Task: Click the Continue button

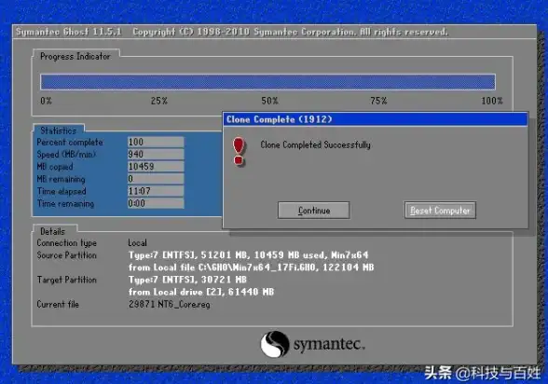Action: (313, 211)
